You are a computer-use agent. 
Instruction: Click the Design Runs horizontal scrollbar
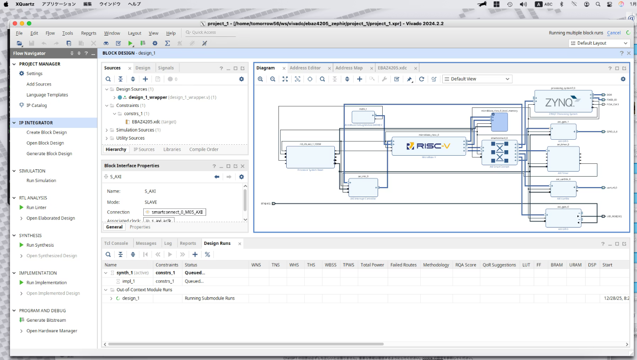coord(246,344)
